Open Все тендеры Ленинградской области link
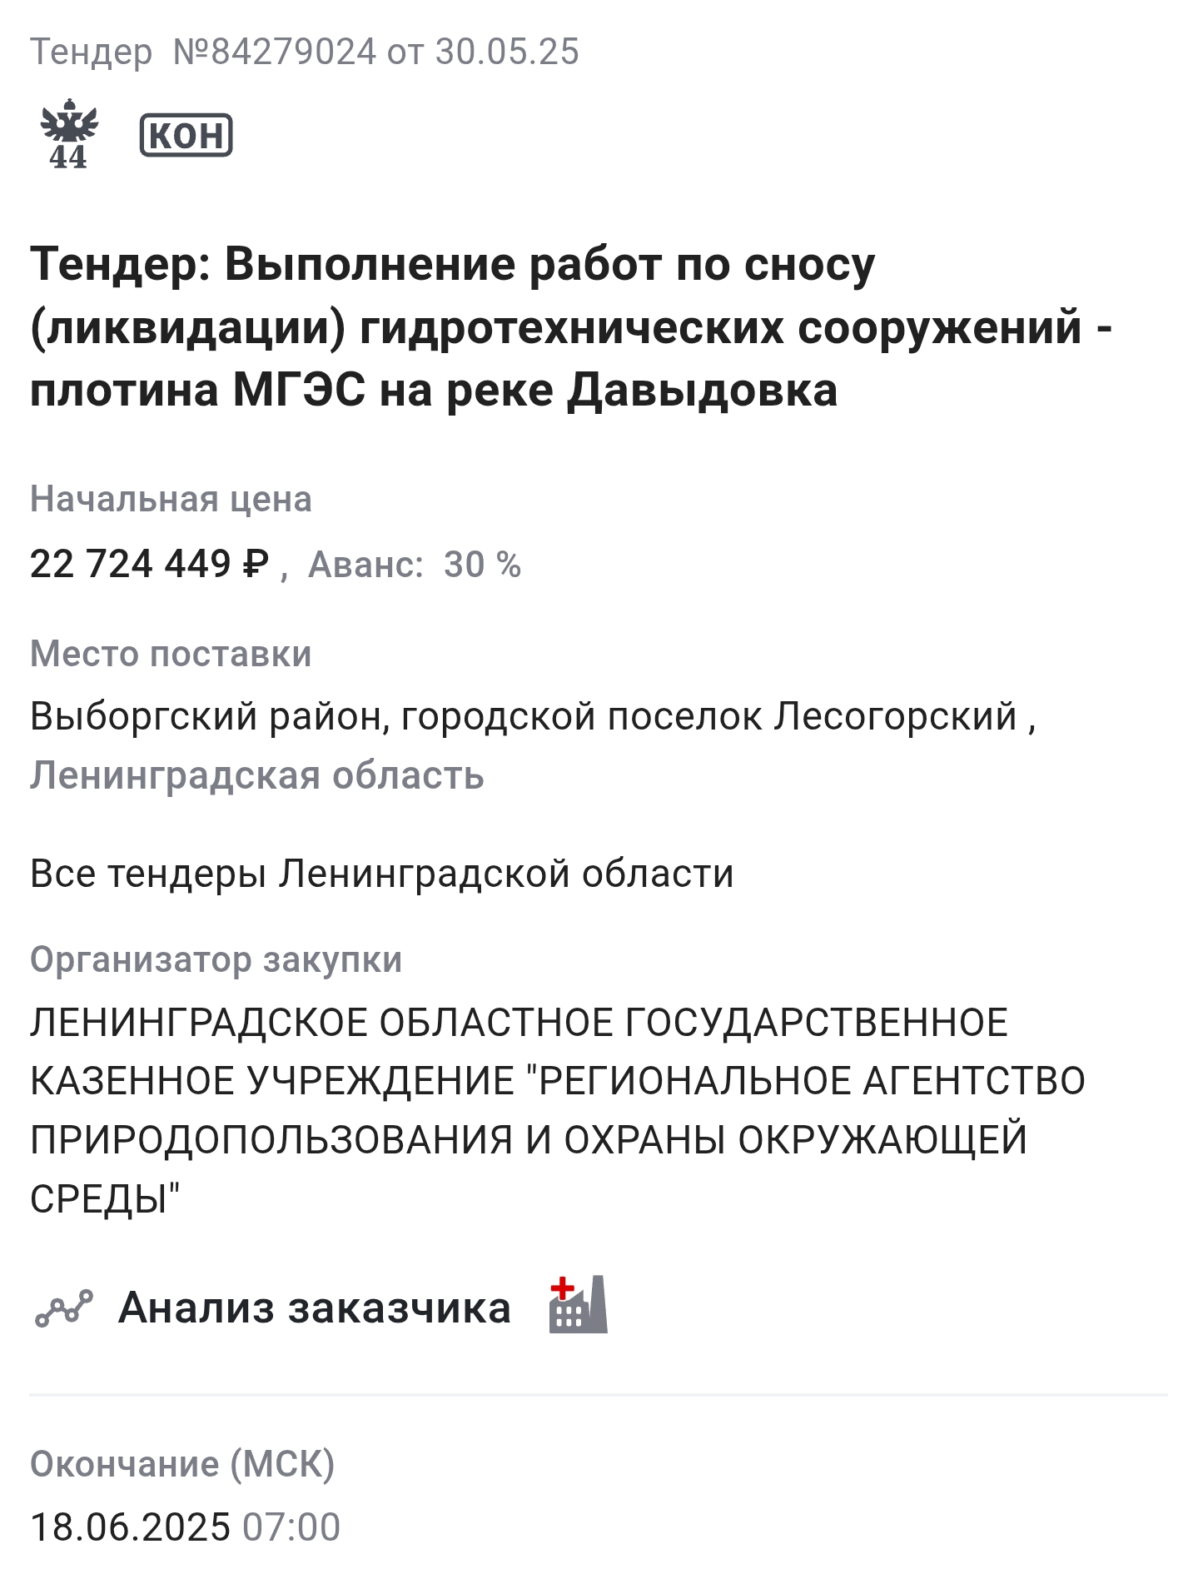Image resolution: width=1198 pixels, height=1579 pixels. pos(381,874)
